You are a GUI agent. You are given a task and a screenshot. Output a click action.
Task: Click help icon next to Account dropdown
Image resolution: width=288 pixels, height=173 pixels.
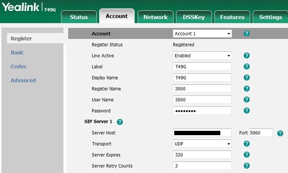[247, 34]
